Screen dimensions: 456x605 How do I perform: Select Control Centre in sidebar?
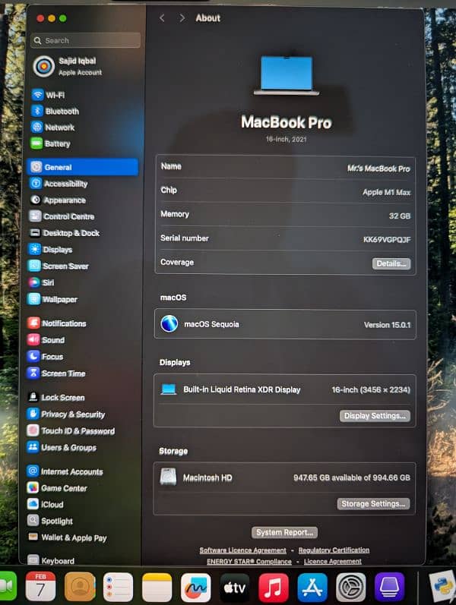click(68, 216)
